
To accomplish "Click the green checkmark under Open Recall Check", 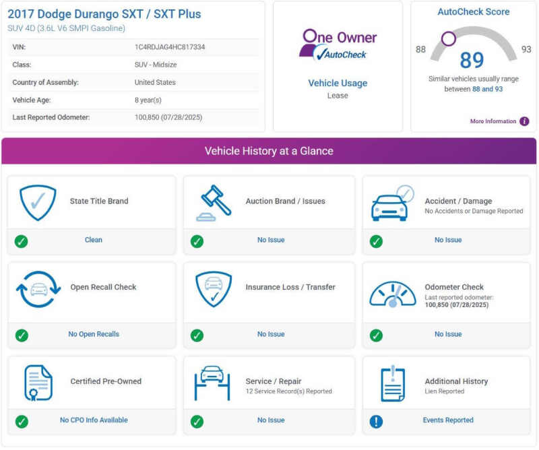I will 22,335.
